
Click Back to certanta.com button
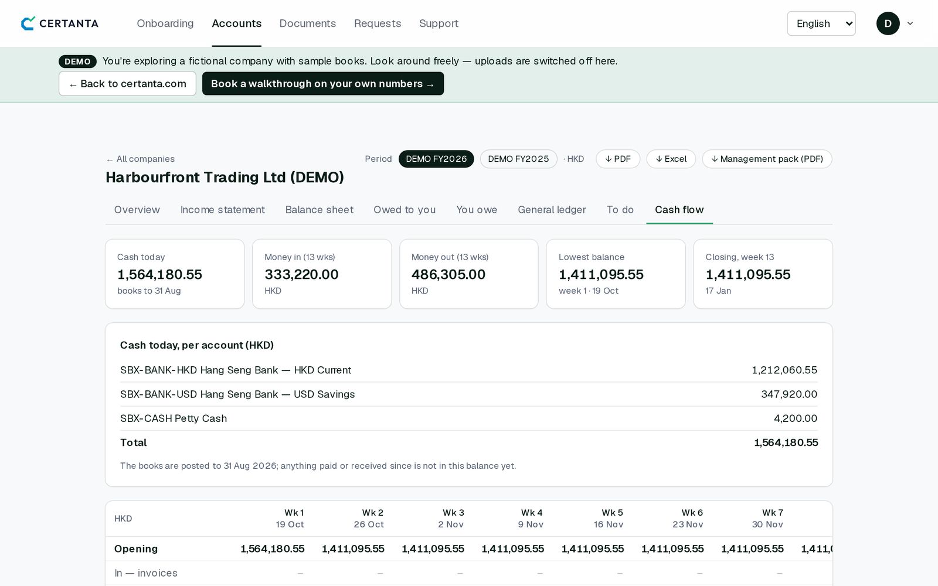(x=127, y=84)
